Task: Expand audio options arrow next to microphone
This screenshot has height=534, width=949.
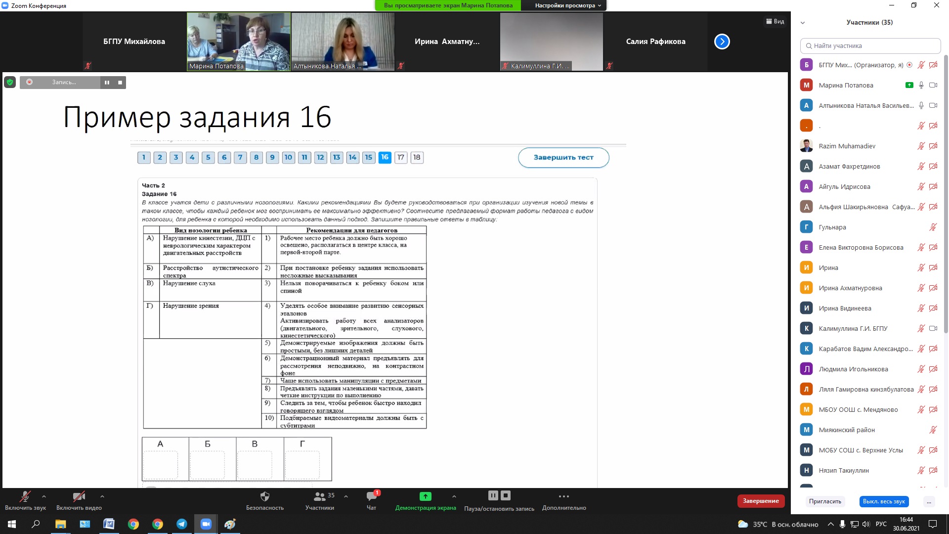Action: 44,496
